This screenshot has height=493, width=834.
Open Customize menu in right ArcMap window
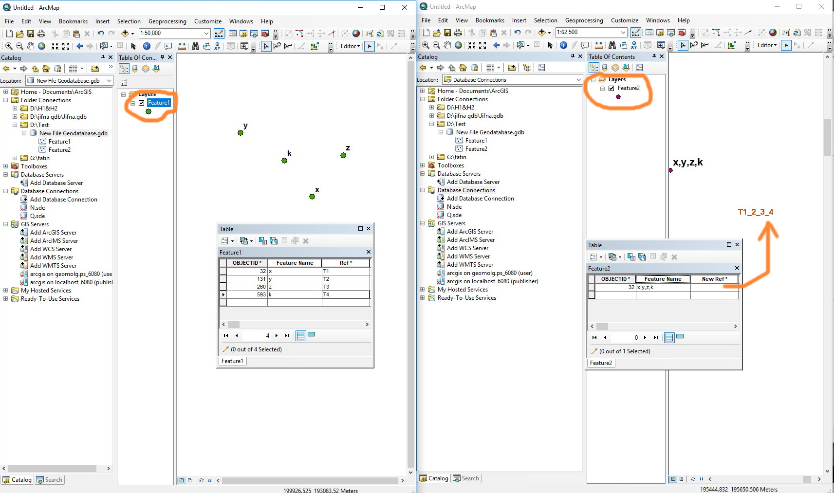pos(625,20)
